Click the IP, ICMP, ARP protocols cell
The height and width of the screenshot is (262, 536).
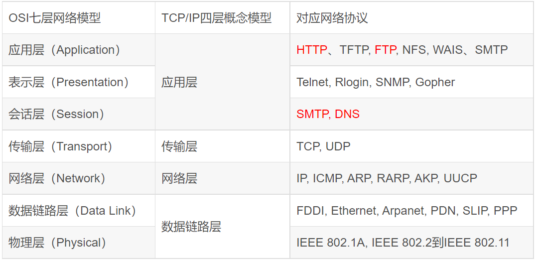[x=412, y=178]
